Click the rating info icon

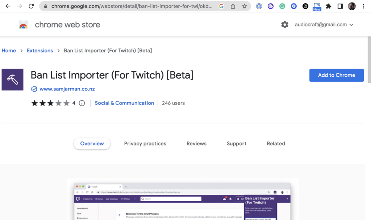tap(82, 103)
